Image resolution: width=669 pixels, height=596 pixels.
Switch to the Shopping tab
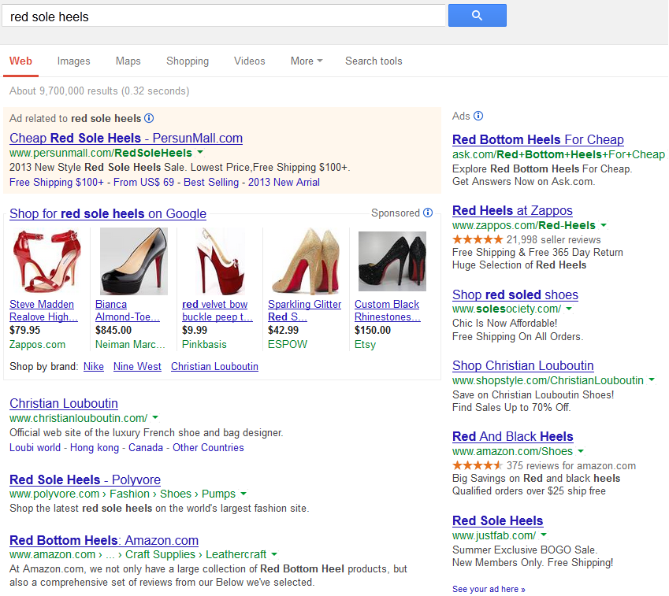click(x=188, y=61)
